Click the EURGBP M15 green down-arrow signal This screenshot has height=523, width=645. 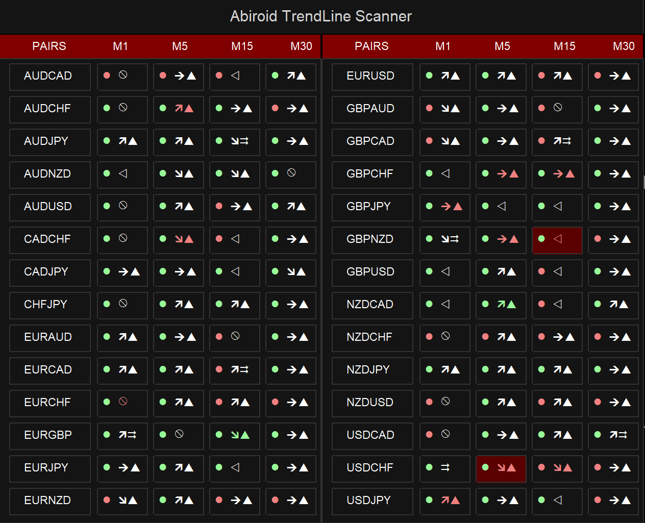[240, 435]
